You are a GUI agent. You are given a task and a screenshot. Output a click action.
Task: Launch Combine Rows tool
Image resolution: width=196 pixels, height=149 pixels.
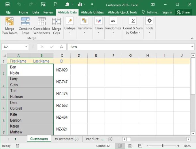[x=25, y=26]
